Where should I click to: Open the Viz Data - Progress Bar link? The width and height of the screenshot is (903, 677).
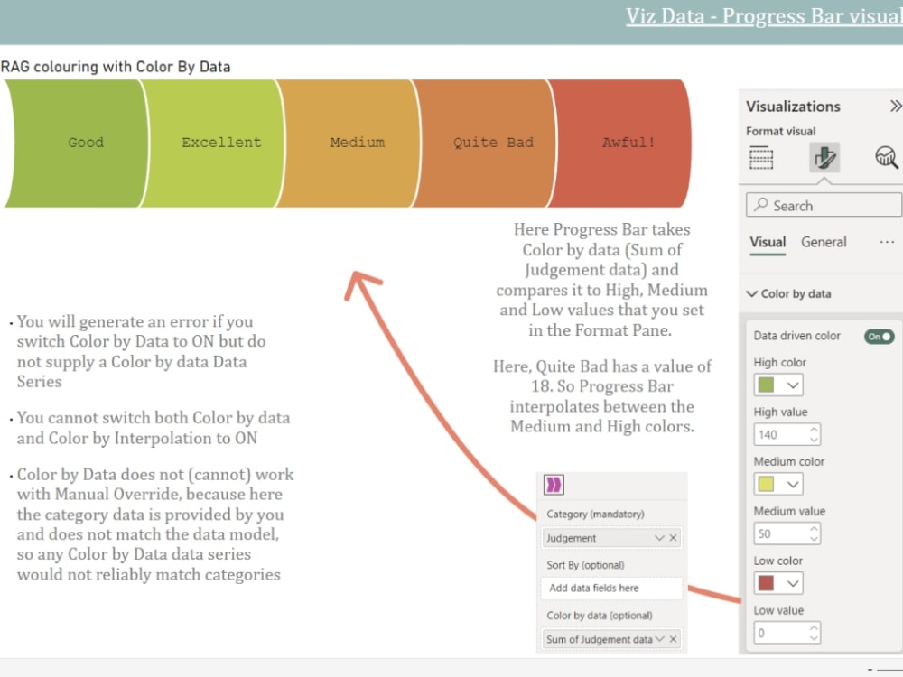(763, 15)
